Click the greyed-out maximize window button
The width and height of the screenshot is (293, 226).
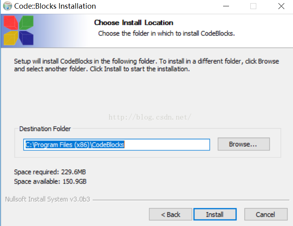[x=253, y=6]
